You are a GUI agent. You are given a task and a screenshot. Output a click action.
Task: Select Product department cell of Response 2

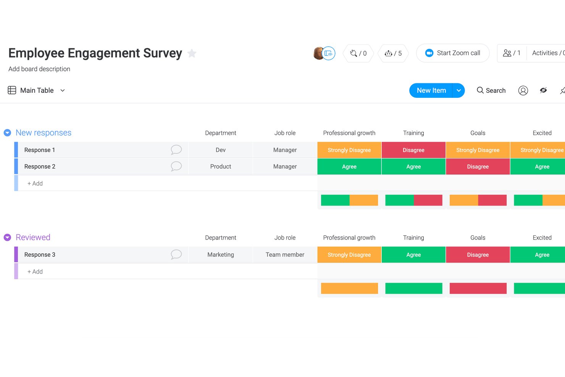pyautogui.click(x=221, y=167)
